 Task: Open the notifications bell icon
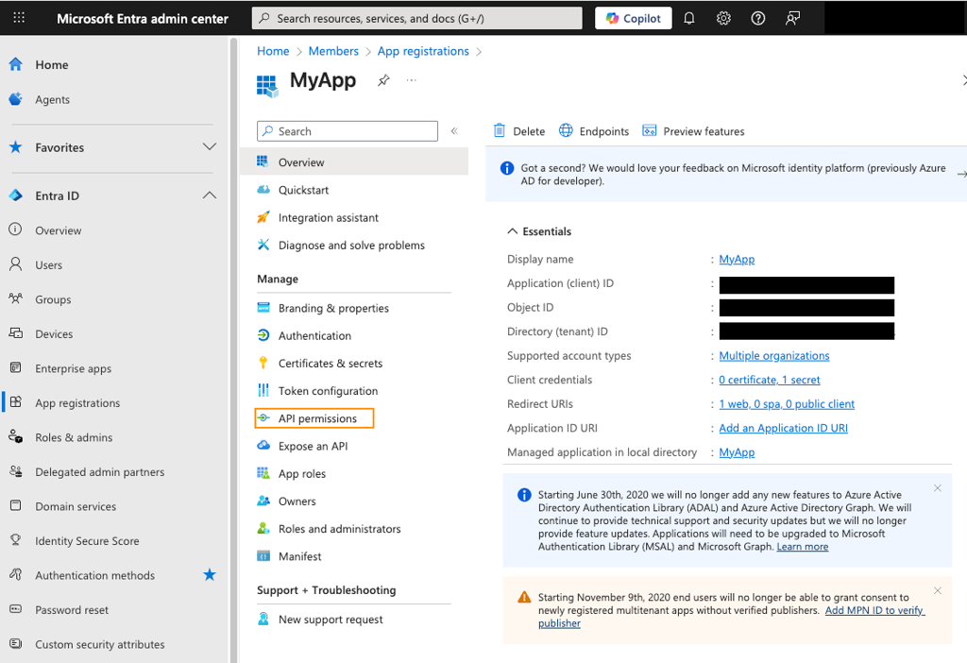688,19
